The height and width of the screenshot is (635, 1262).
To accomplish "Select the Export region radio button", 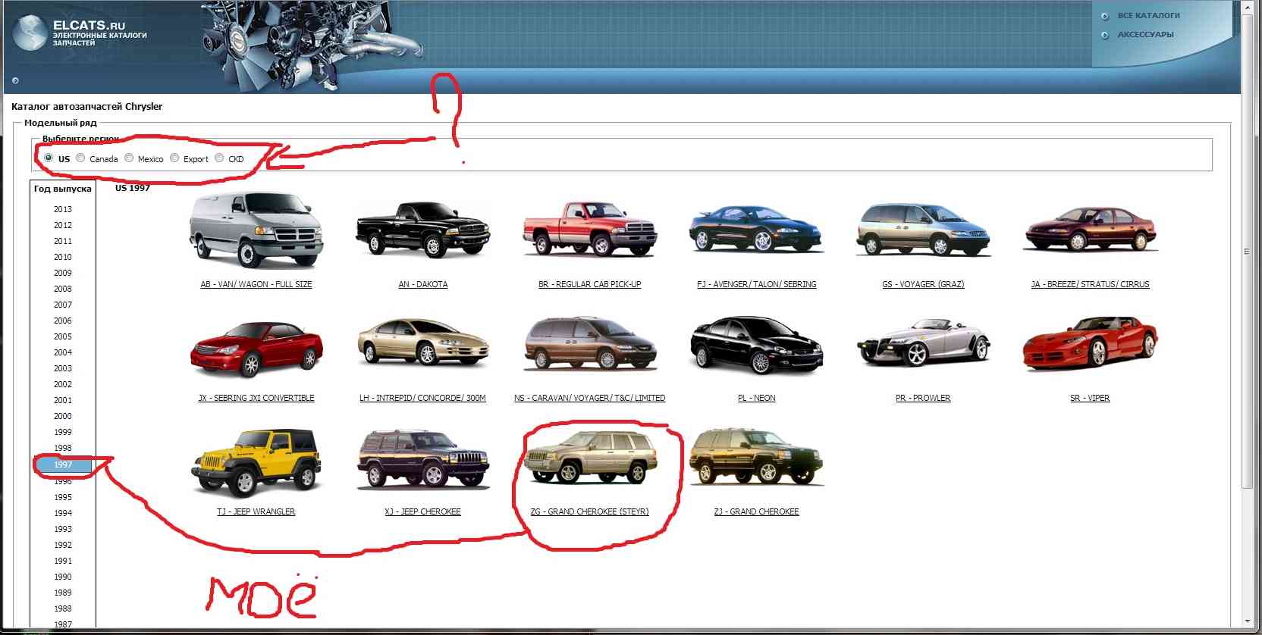I will [174, 158].
